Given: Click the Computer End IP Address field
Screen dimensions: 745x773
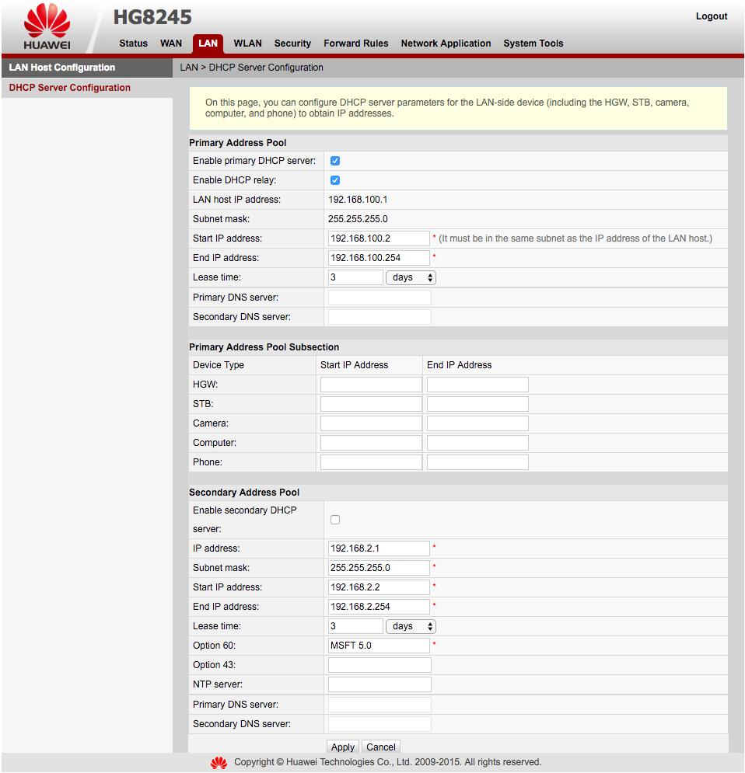Looking at the screenshot, I should click(x=477, y=443).
